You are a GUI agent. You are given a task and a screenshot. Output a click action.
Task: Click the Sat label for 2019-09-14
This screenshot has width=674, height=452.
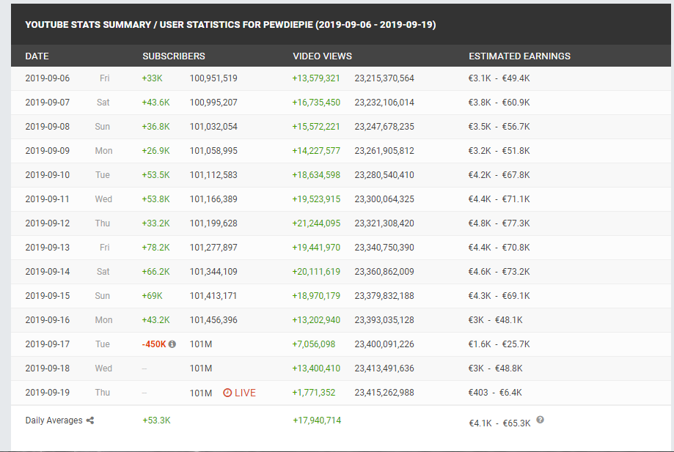click(x=103, y=272)
